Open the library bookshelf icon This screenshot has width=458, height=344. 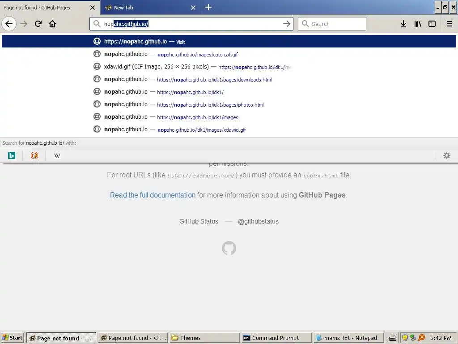click(418, 24)
